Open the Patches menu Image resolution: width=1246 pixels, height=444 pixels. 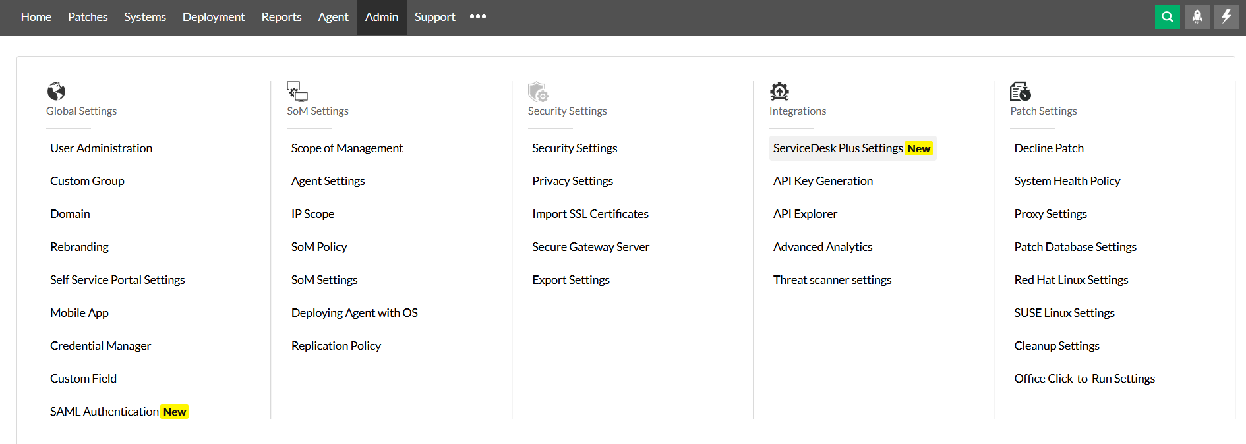click(88, 17)
